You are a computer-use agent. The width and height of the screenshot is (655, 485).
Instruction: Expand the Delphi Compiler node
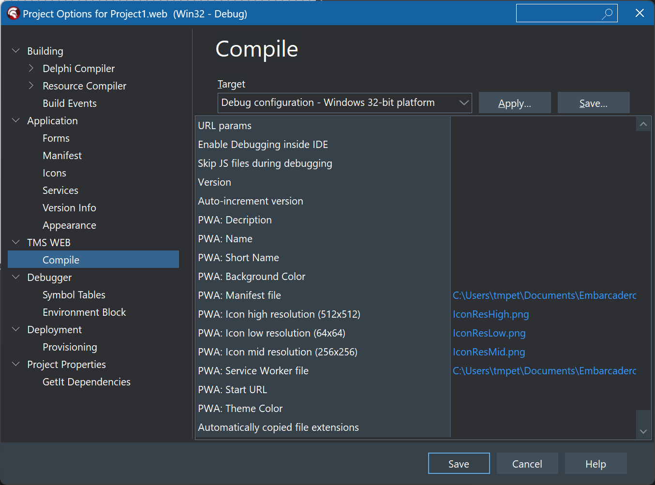pyautogui.click(x=31, y=68)
